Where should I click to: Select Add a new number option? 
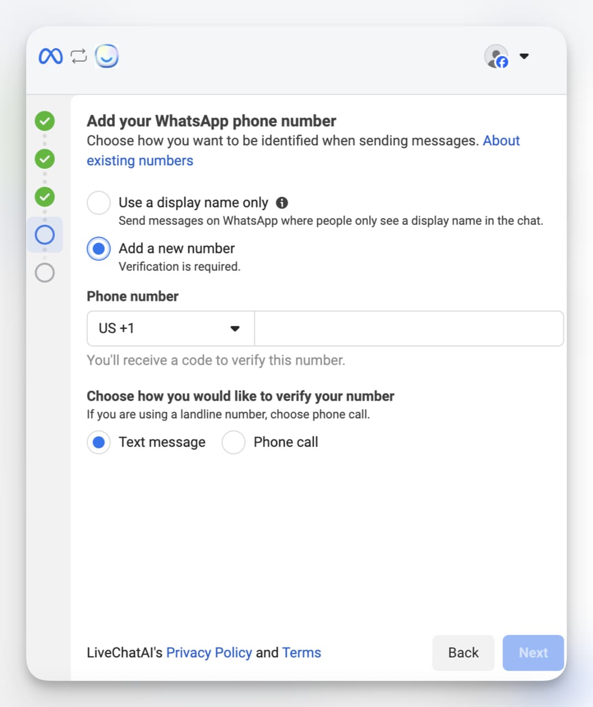pos(98,249)
